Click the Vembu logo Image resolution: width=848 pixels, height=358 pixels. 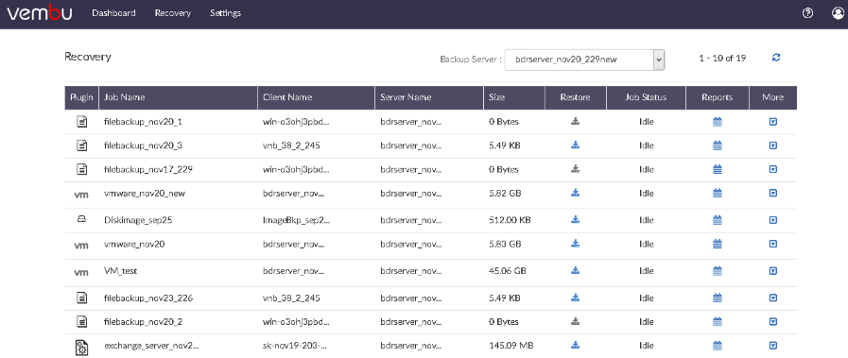[40, 13]
